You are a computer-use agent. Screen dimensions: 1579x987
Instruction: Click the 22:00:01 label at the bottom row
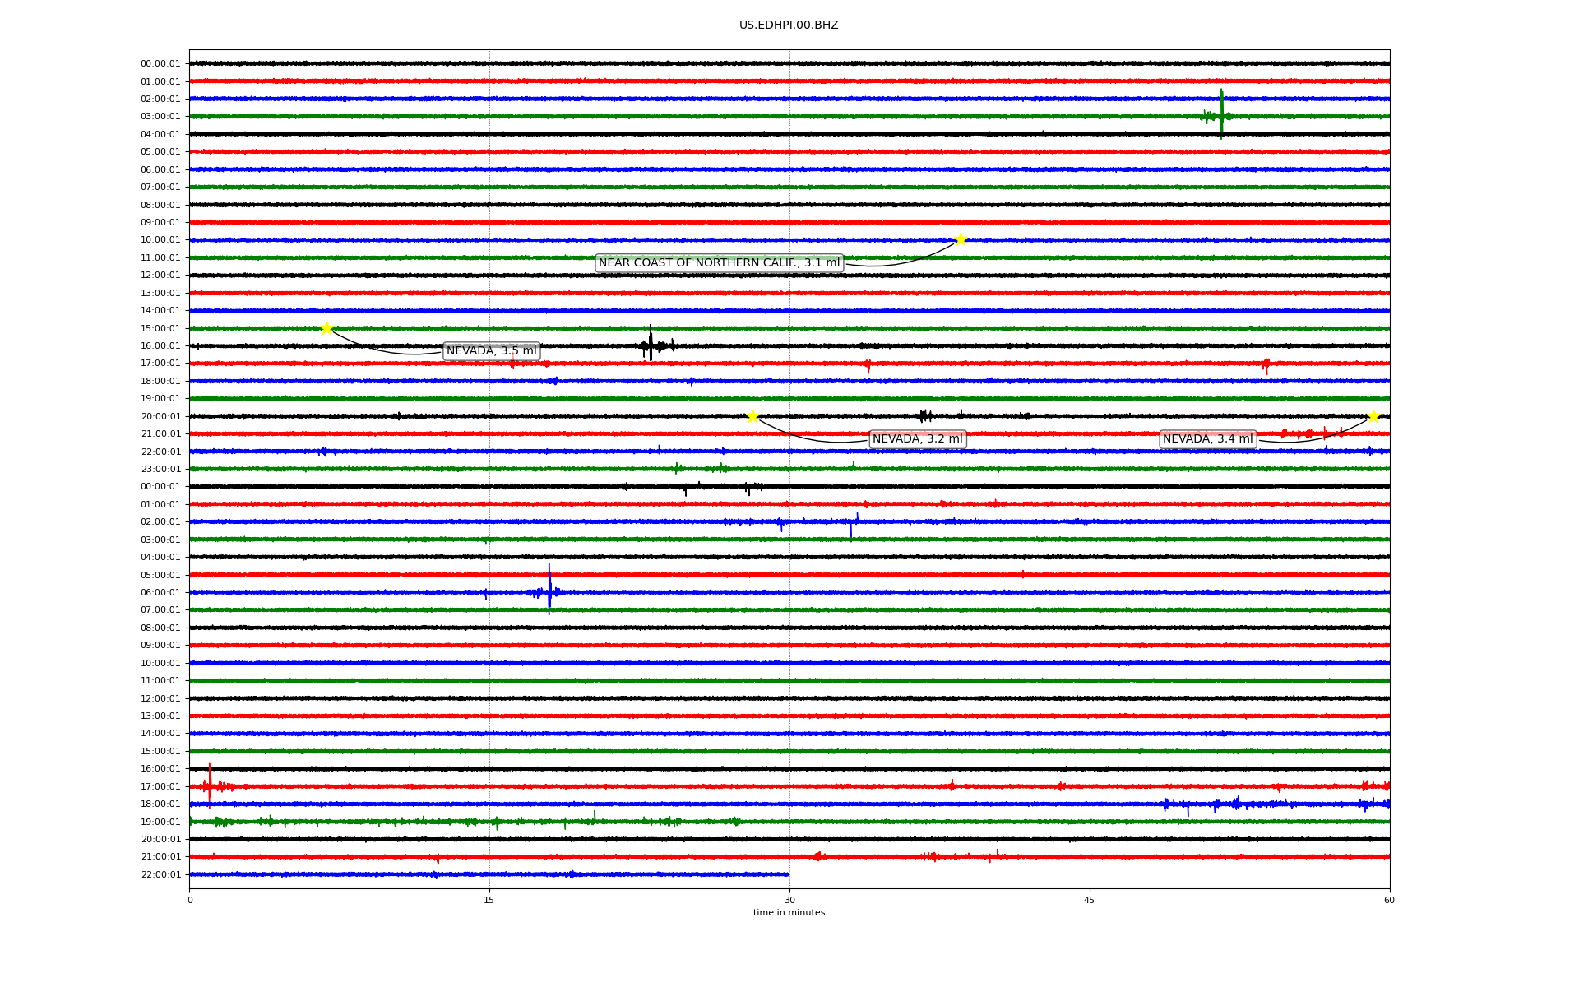[160, 874]
